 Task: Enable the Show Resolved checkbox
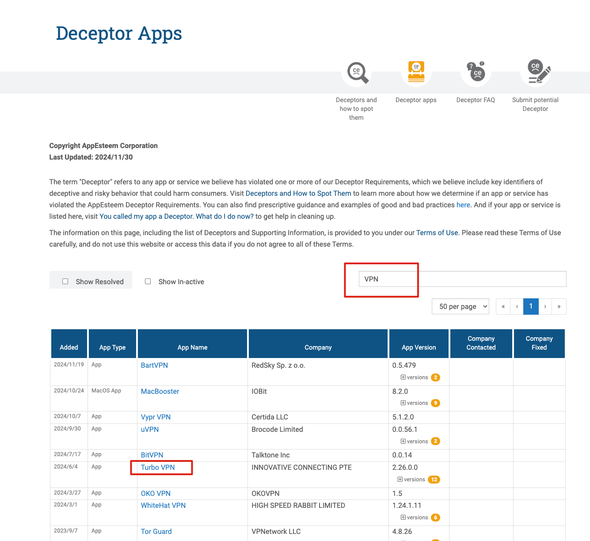click(65, 282)
